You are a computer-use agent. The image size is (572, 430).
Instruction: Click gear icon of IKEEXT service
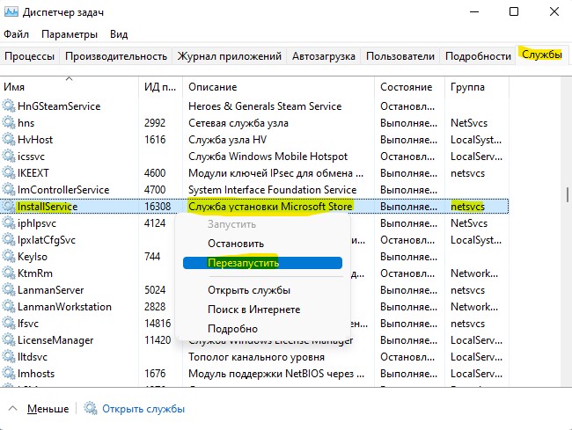[9, 172]
